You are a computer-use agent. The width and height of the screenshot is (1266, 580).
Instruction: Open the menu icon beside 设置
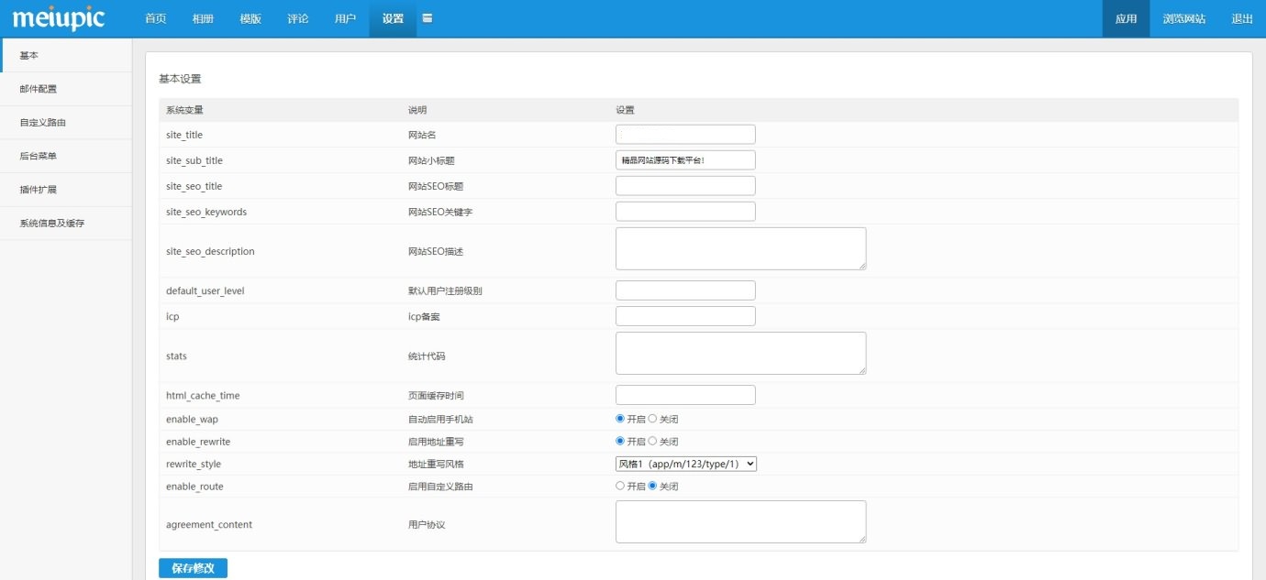428,18
